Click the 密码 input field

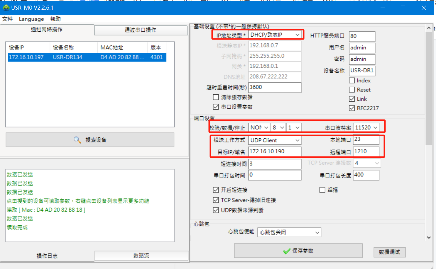tap(362, 59)
